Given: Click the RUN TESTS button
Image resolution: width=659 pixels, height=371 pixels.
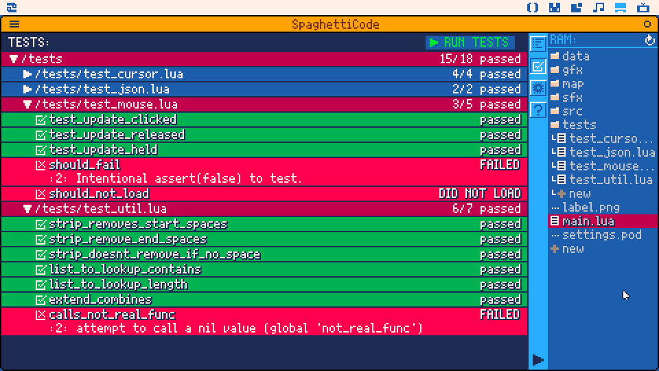Looking at the screenshot, I should coord(470,43).
